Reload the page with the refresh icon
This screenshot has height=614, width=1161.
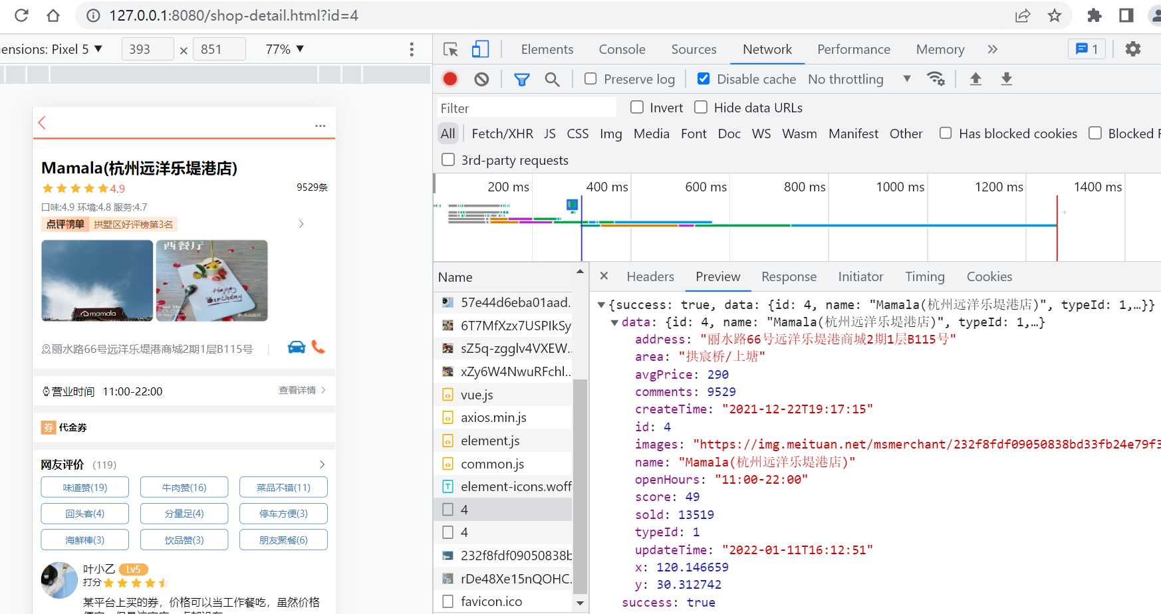pyautogui.click(x=21, y=15)
